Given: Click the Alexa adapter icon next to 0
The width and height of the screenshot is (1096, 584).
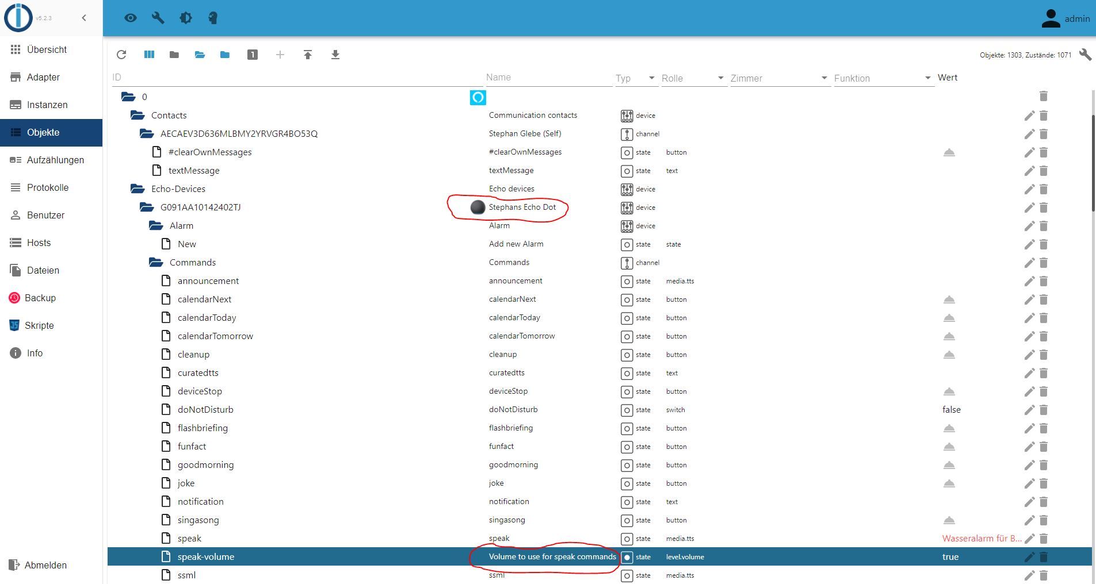Looking at the screenshot, I should (x=478, y=97).
